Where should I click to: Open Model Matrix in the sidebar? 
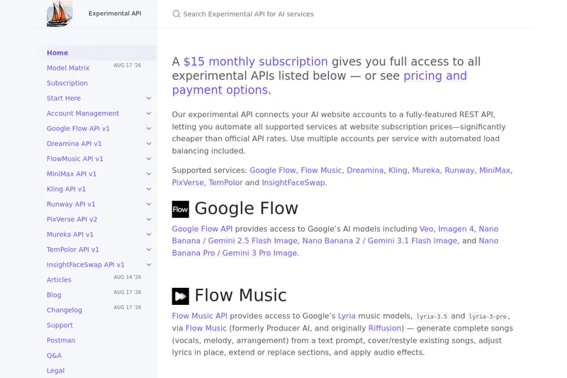(x=68, y=68)
